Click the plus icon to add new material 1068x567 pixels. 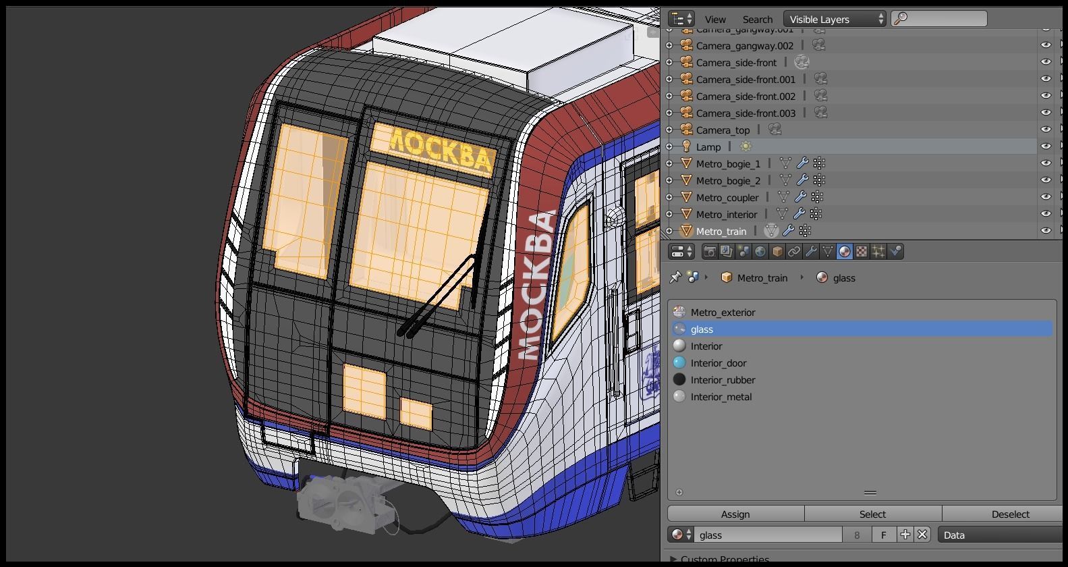pyautogui.click(x=905, y=535)
